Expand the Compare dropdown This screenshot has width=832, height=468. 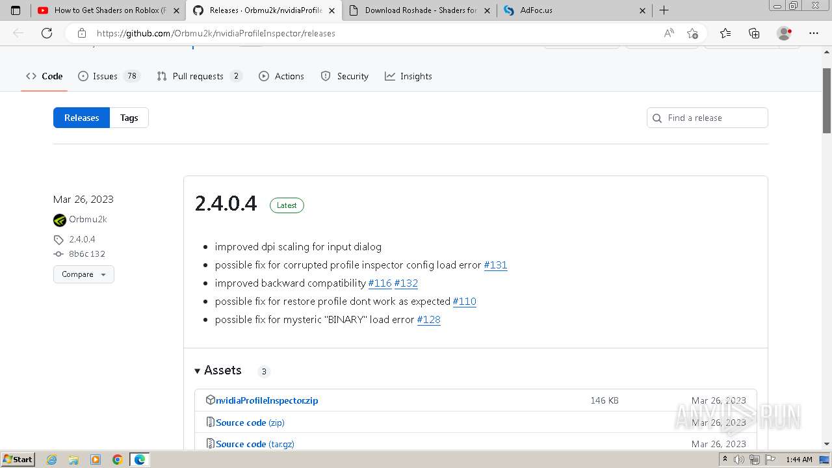pos(84,274)
